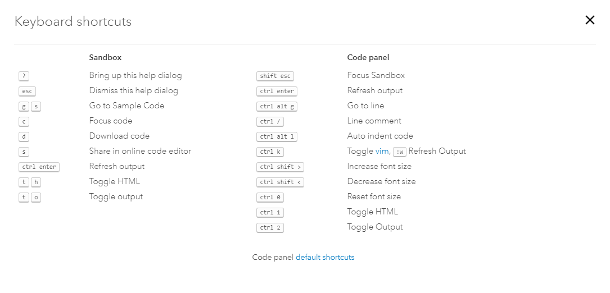Image resolution: width=610 pixels, height=293 pixels.
Task: Click the ctrl / key badge
Action: [270, 121]
